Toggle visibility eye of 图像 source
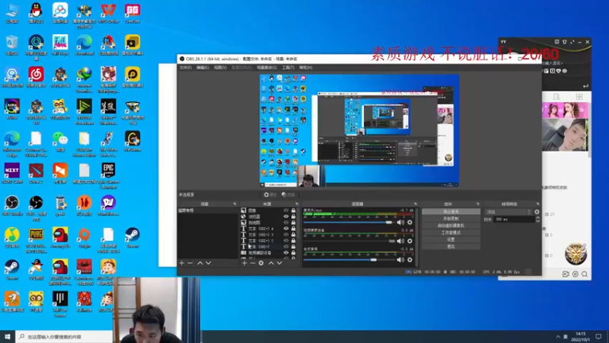The width and height of the screenshot is (609, 343). [286, 210]
